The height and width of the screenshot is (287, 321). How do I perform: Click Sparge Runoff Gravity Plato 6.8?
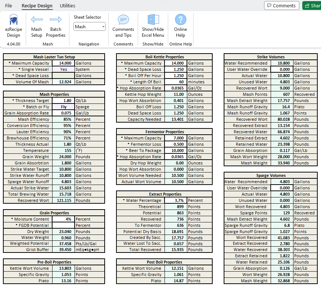[282, 225]
